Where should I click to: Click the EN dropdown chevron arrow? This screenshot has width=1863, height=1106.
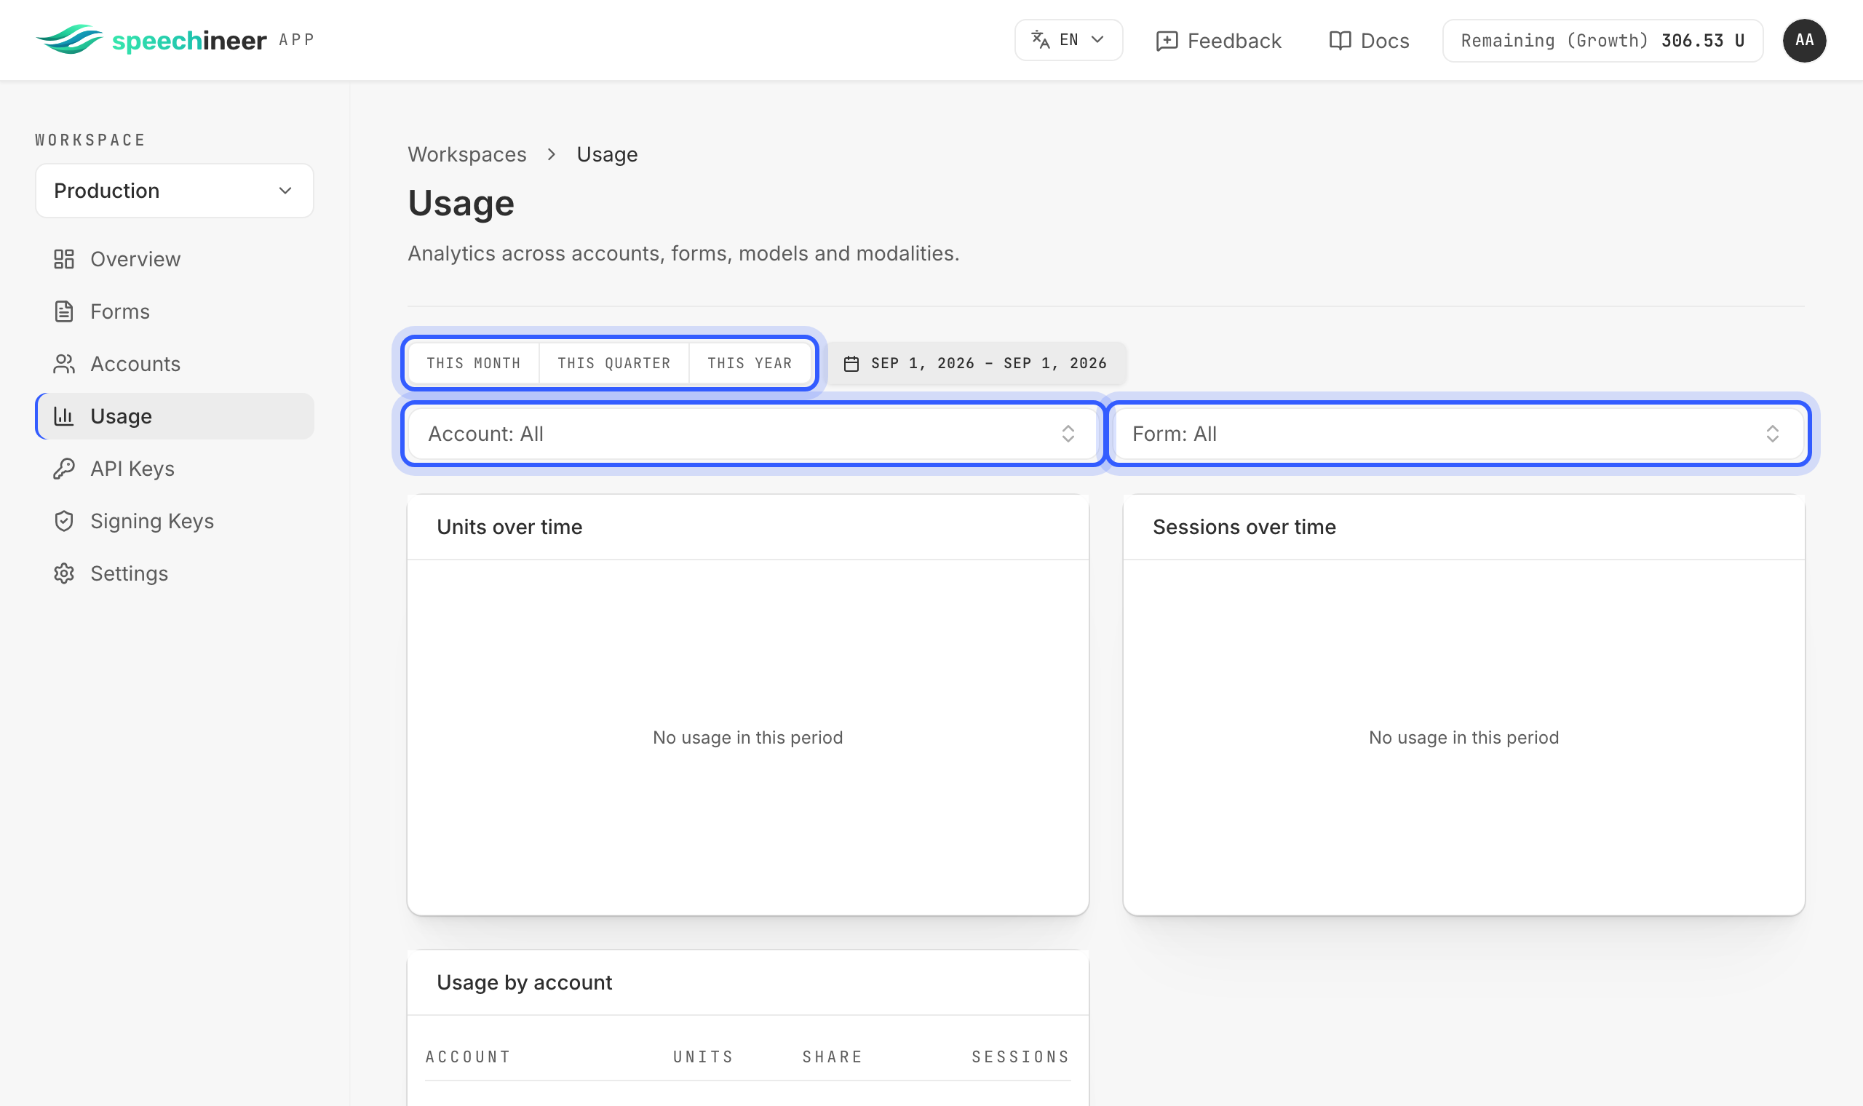click(x=1097, y=39)
